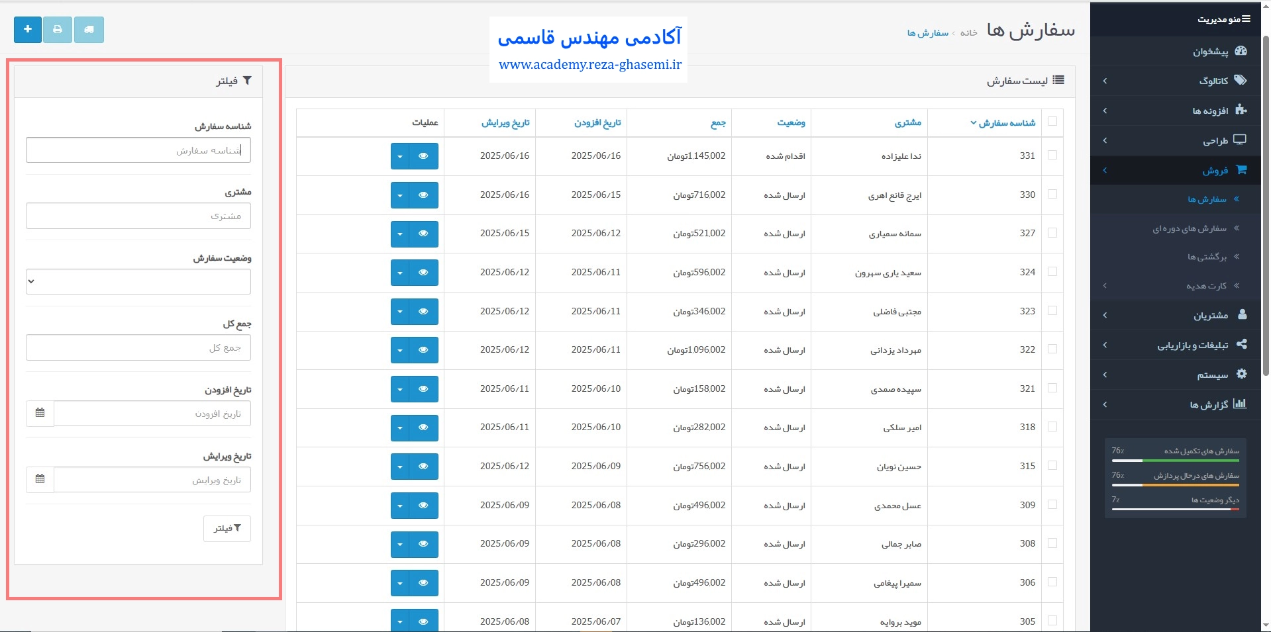This screenshot has height=632, width=1271.
Task: Open the تاریخ افزودن calendar picker
Action: pos(40,413)
